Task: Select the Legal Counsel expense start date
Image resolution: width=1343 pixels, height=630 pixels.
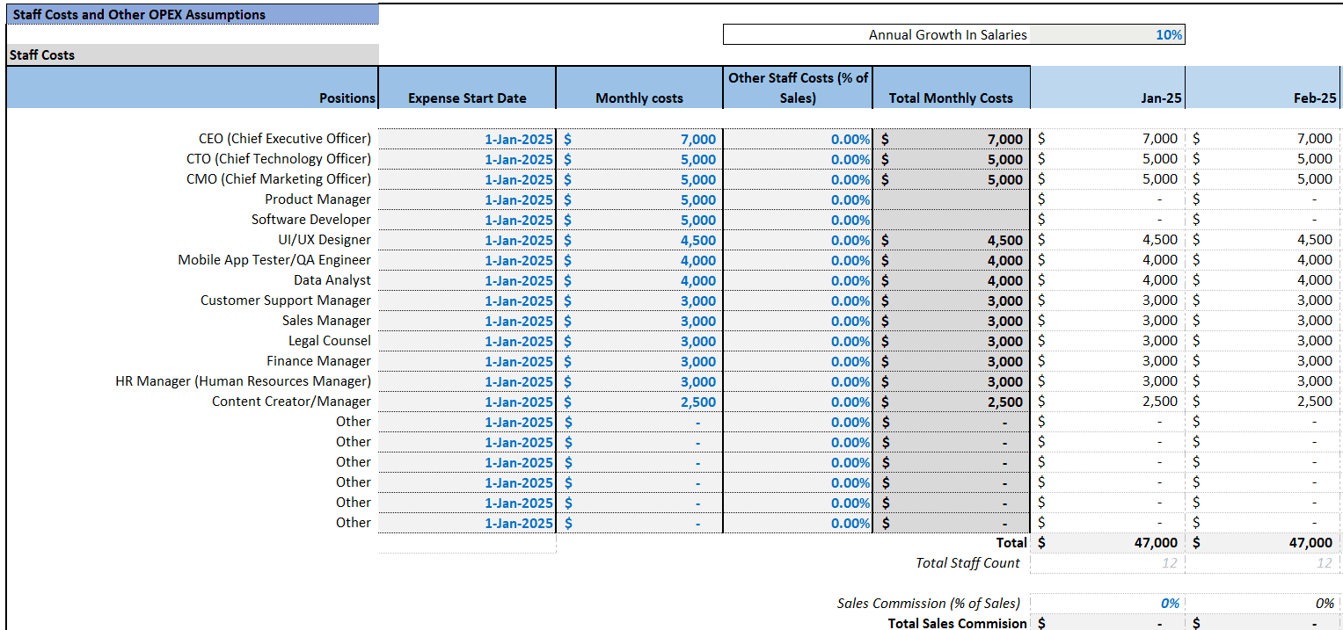Action: 467,341
